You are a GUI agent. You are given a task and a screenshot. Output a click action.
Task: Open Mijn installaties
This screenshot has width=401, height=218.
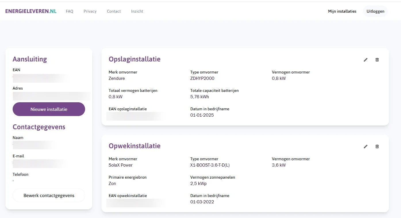coord(342,11)
